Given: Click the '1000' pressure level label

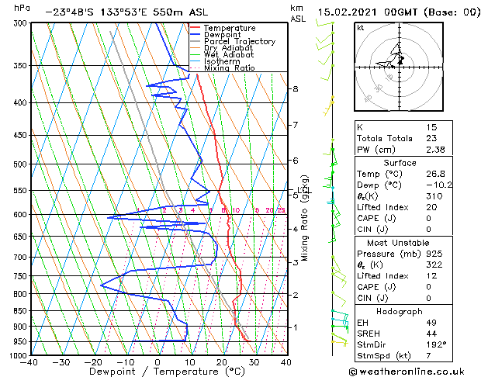Looking at the screenshot, I should [20, 355].
